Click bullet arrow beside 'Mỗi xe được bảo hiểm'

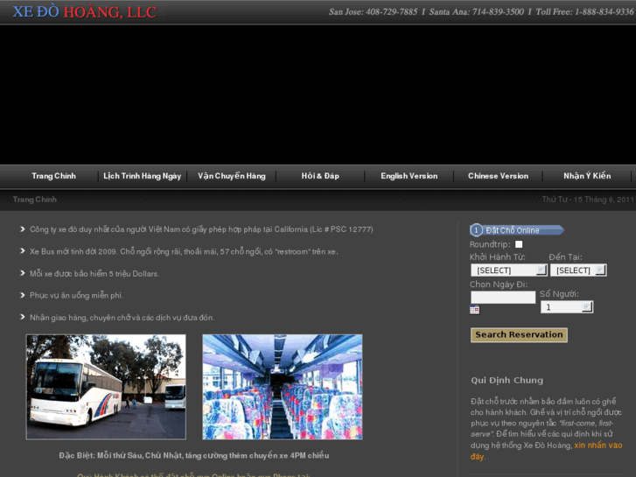[x=23, y=273]
